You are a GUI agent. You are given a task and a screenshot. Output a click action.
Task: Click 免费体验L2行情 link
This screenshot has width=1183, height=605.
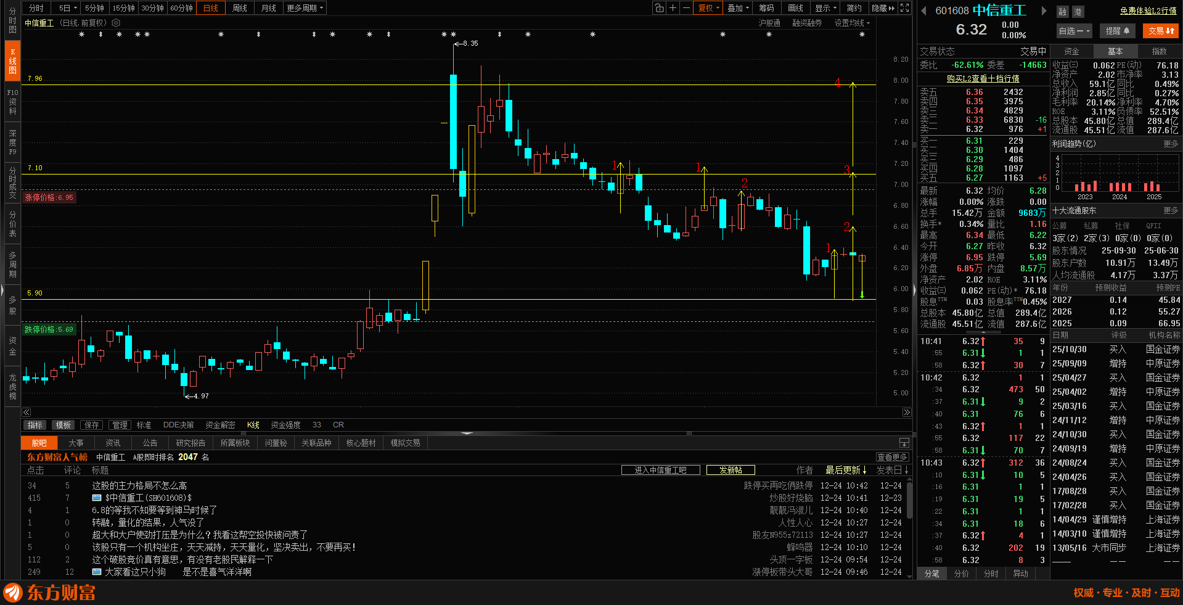(x=1148, y=11)
